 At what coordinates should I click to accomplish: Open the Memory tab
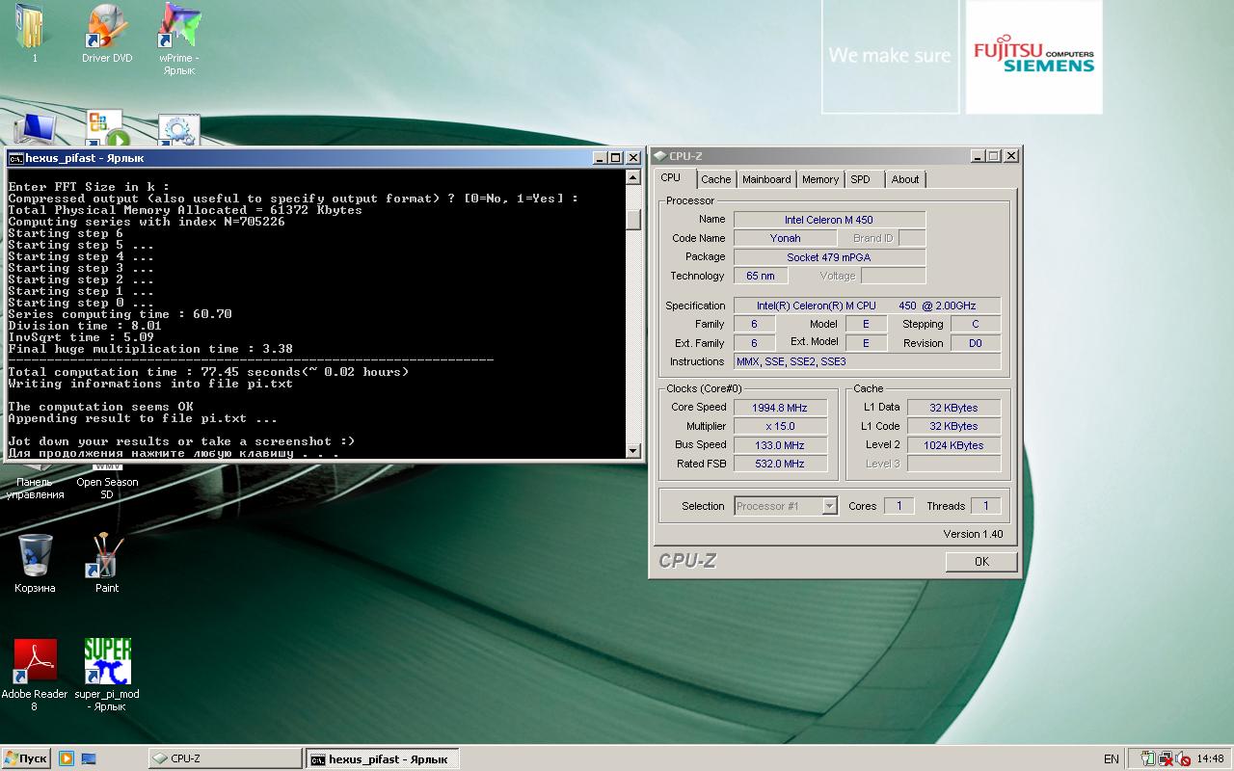(x=820, y=179)
